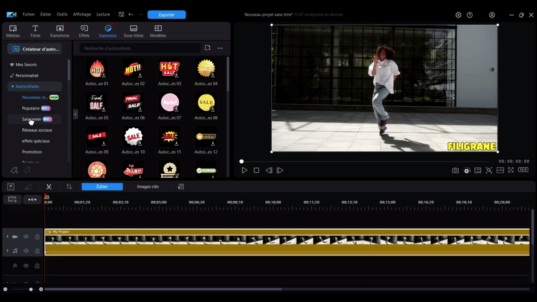This screenshot has width=537, height=302.
Task: Click the Exporter button
Action: 166,15
